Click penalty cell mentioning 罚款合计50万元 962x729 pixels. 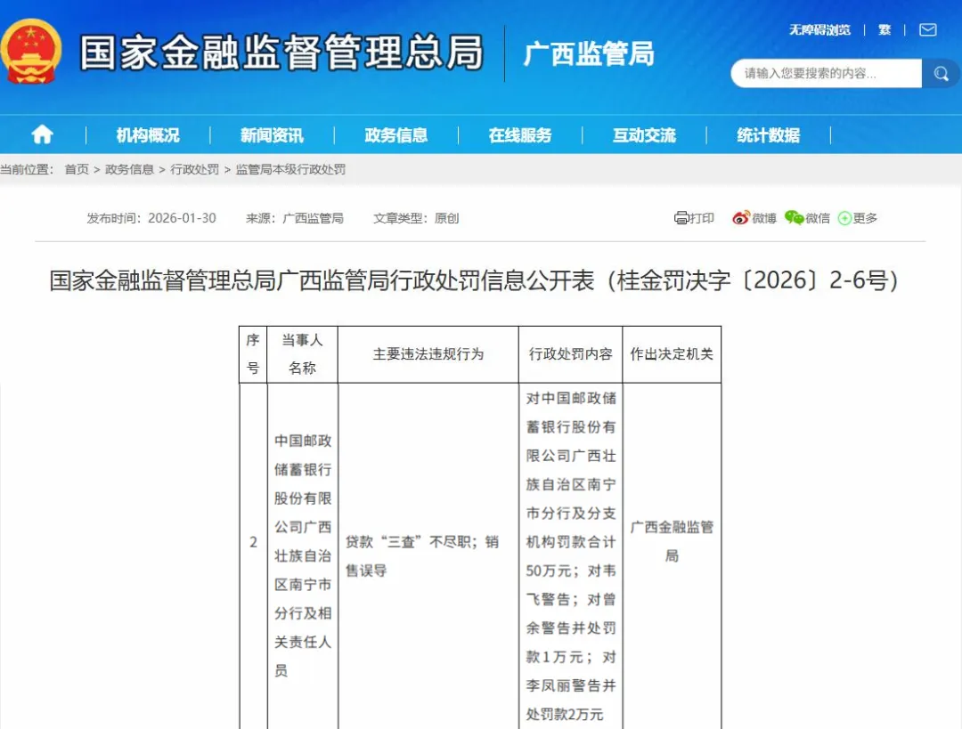tap(571, 555)
